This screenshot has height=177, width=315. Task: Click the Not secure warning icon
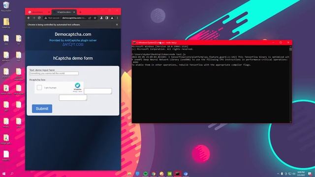tap(46, 18)
